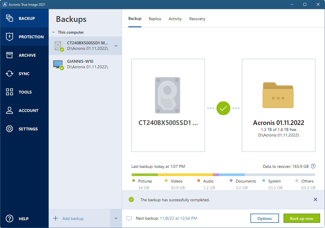Click the Acronis 01.11.2022 destination name
325x228 pixels.
(x=278, y=123)
